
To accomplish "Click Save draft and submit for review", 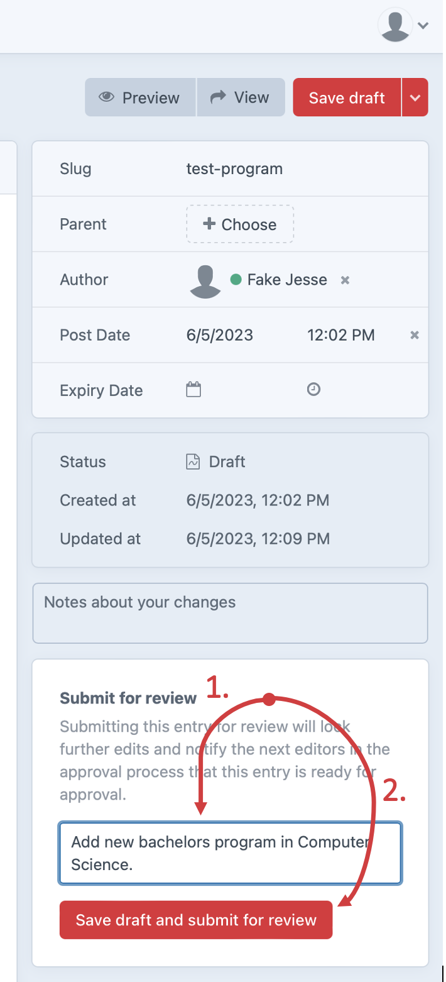I will click(x=196, y=920).
